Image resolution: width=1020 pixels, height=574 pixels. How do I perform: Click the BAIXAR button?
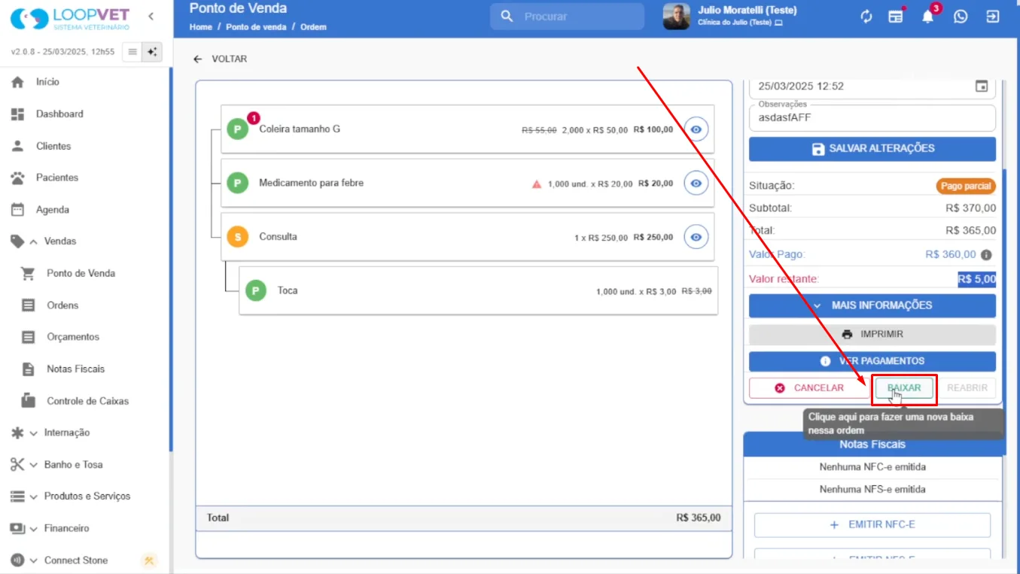[904, 388]
